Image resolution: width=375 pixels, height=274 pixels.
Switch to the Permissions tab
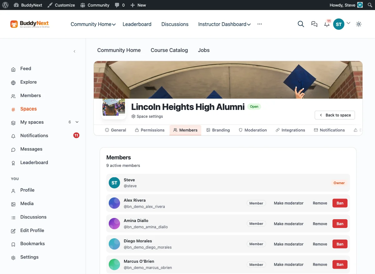150,130
